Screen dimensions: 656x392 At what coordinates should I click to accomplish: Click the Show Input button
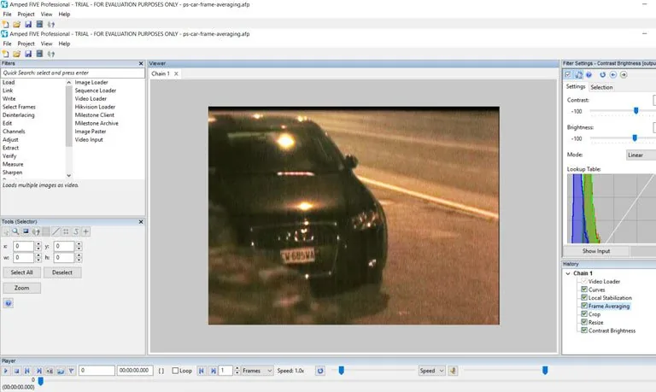click(596, 251)
